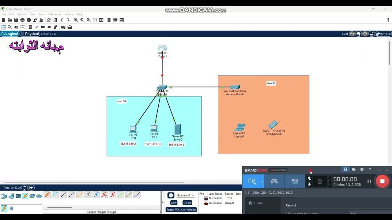Click the Save floppy disk icon
This screenshot has height=220, width=392.
(16, 20)
